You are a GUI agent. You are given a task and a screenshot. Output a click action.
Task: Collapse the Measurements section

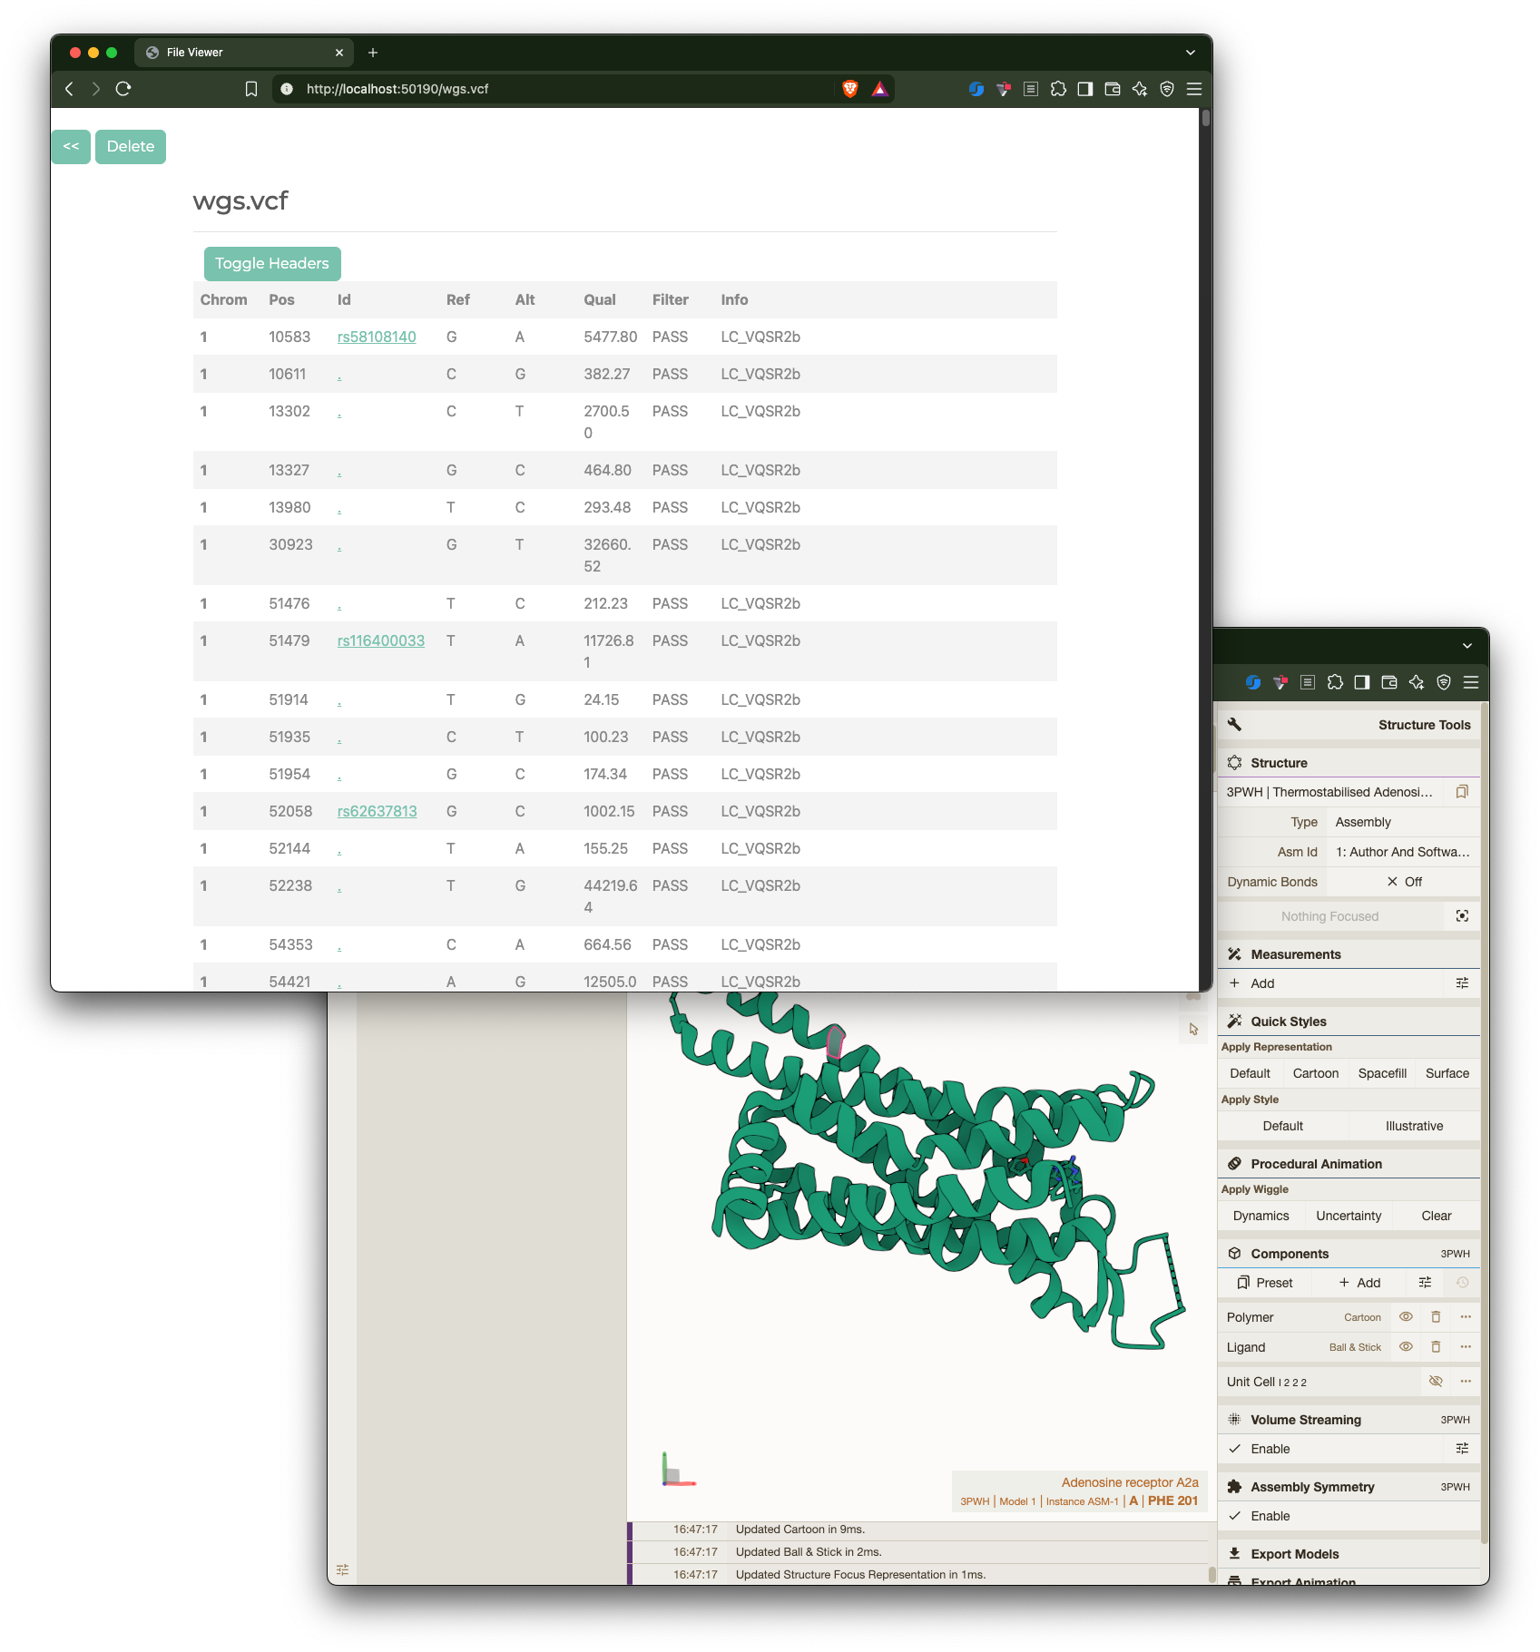(x=1349, y=954)
